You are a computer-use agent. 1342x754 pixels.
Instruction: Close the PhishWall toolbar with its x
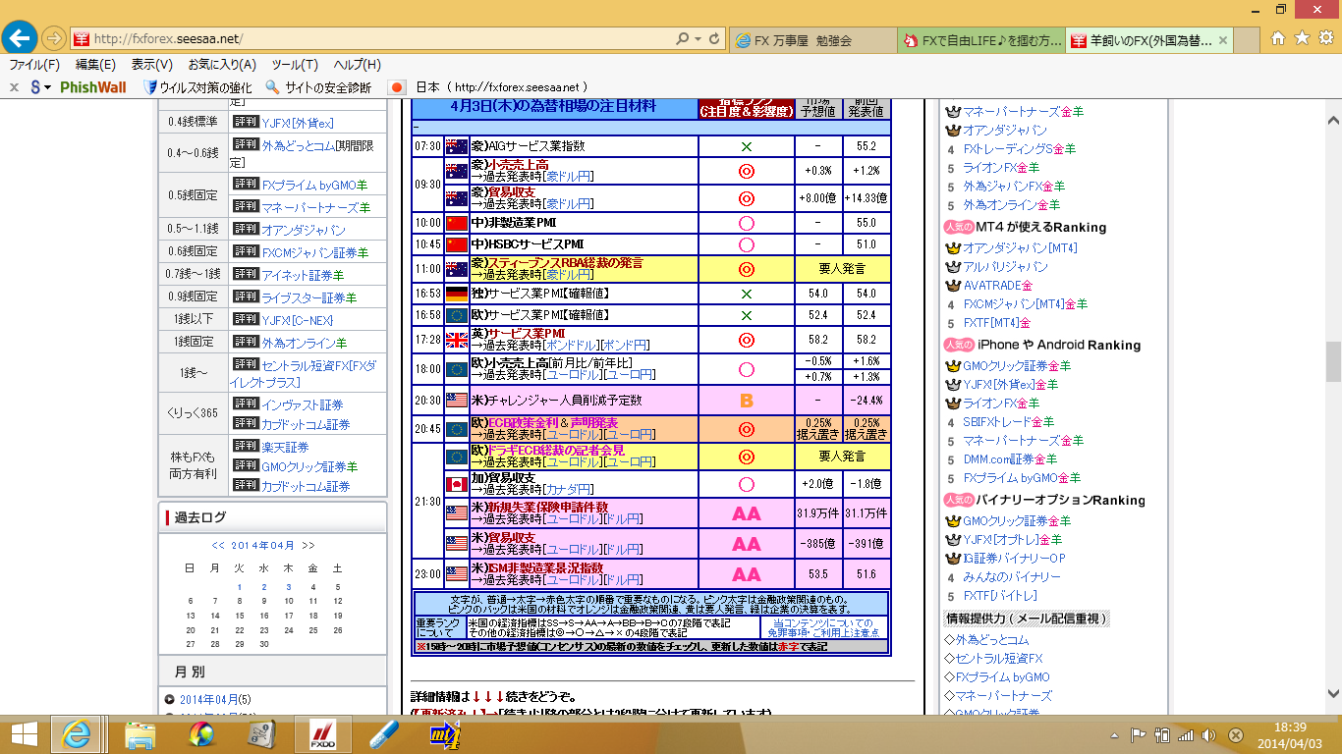(14, 87)
